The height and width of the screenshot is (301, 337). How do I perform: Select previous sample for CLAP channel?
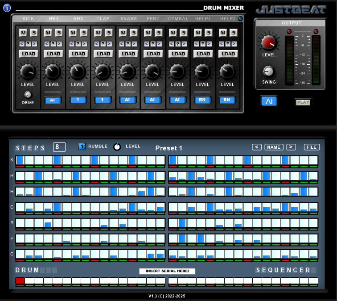tap(96, 44)
